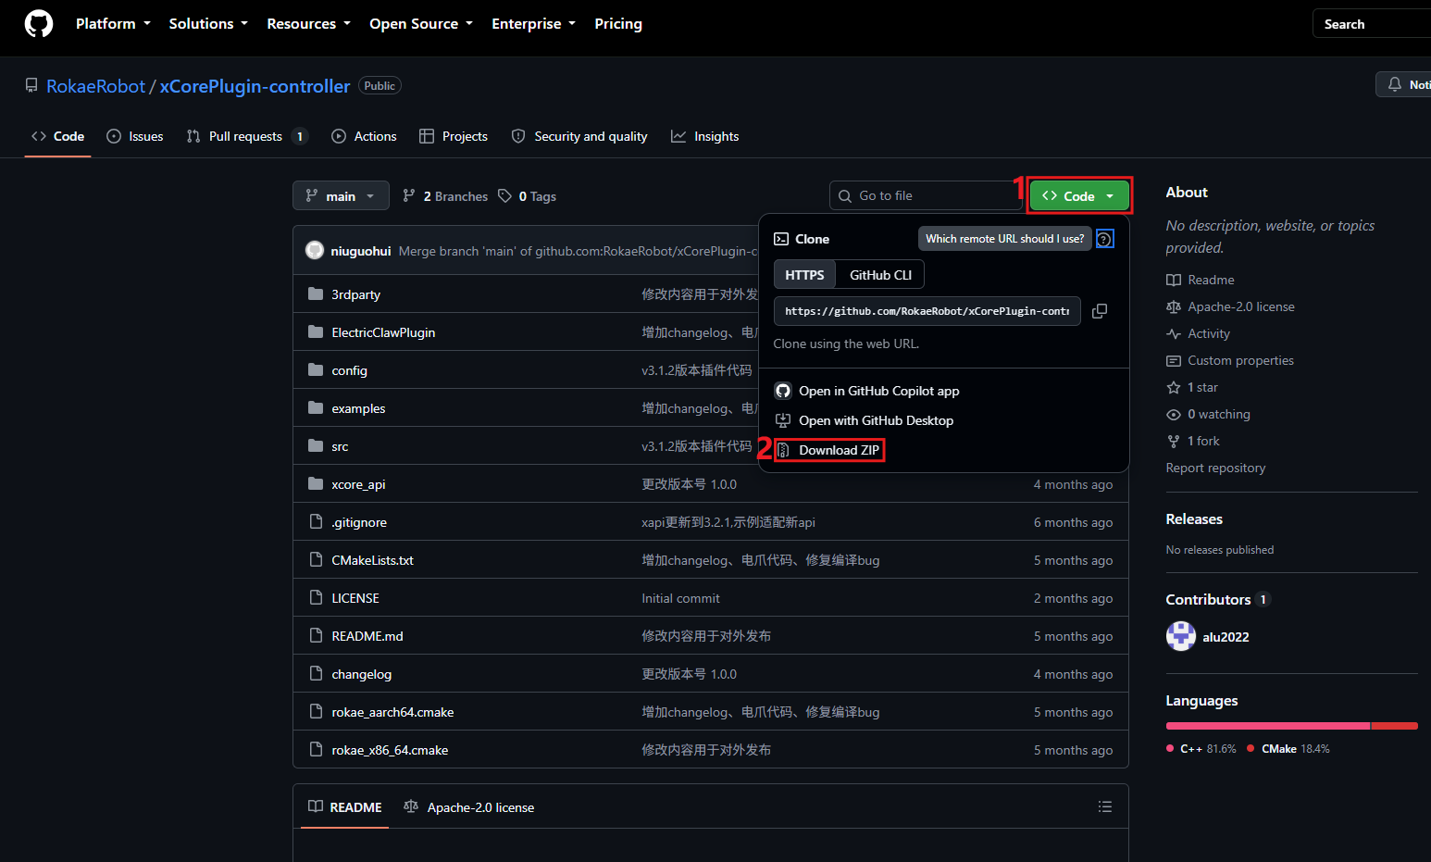This screenshot has width=1431, height=862.
Task: Click Report repository link
Action: (x=1215, y=468)
